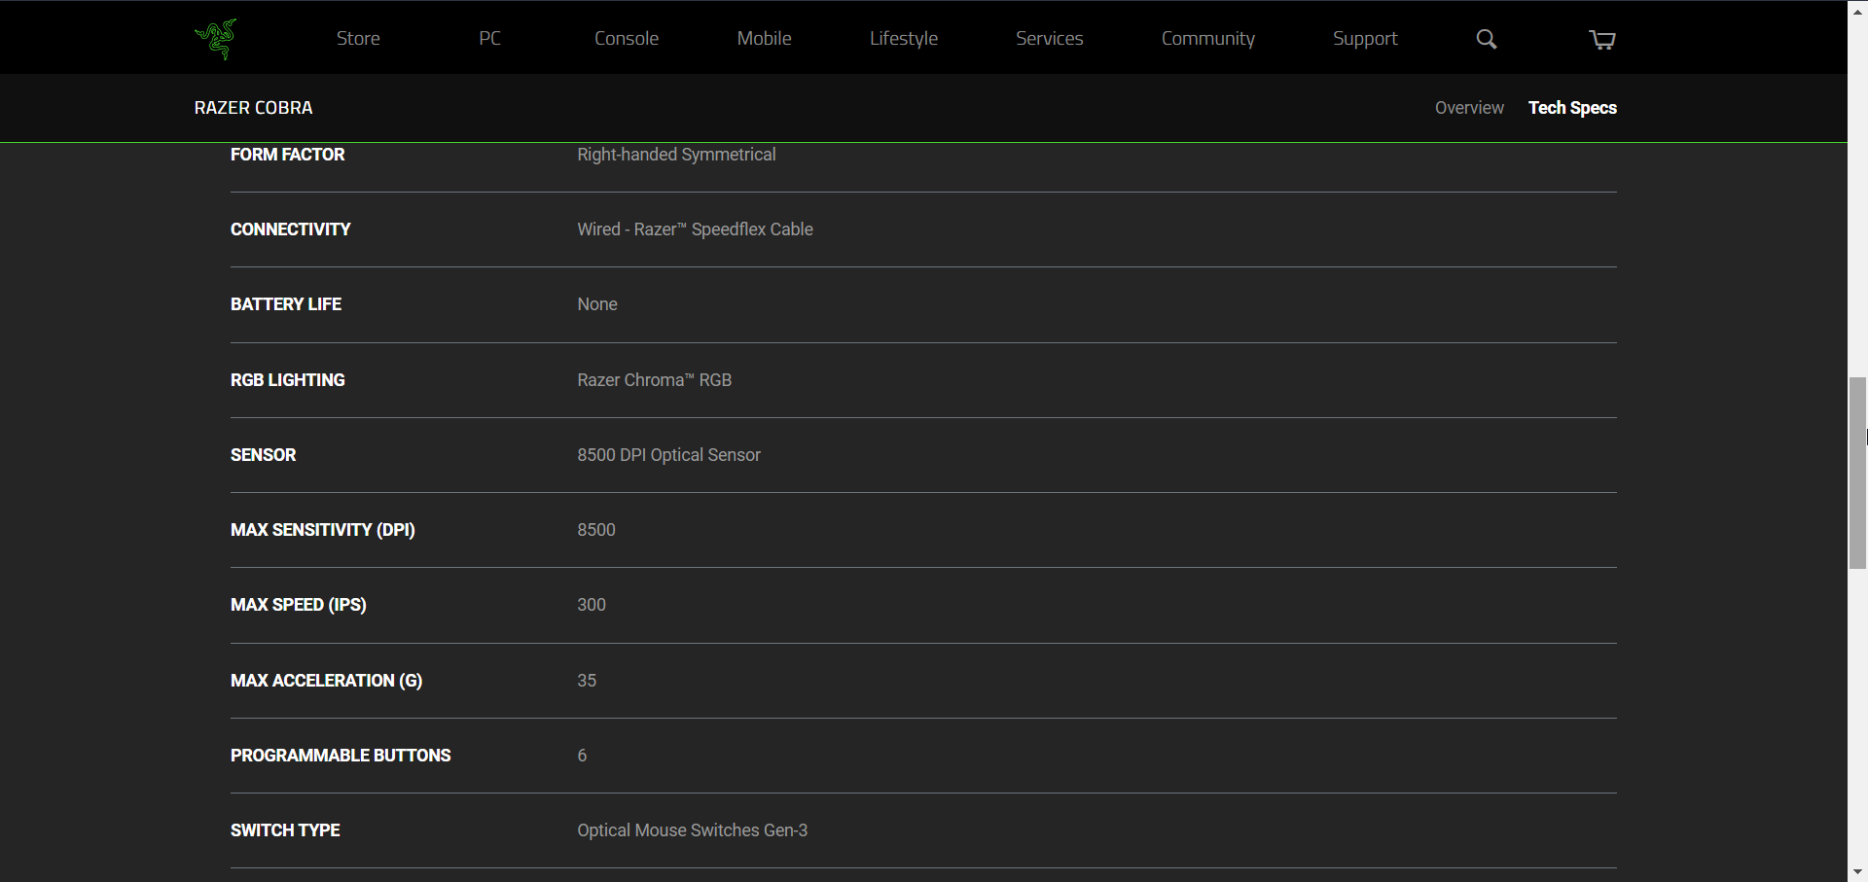This screenshot has width=1868, height=882.
Task: Click the MAX SPEED (IPS) label
Action: pos(299,605)
